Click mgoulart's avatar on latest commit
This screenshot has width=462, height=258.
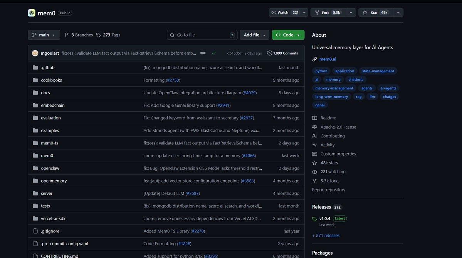coord(35,53)
